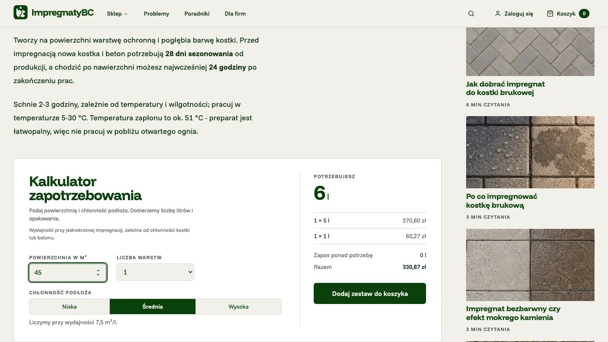The height and width of the screenshot is (342, 608).
Task: Click Dodaj zestaw do koszyka button
Action: tap(370, 293)
